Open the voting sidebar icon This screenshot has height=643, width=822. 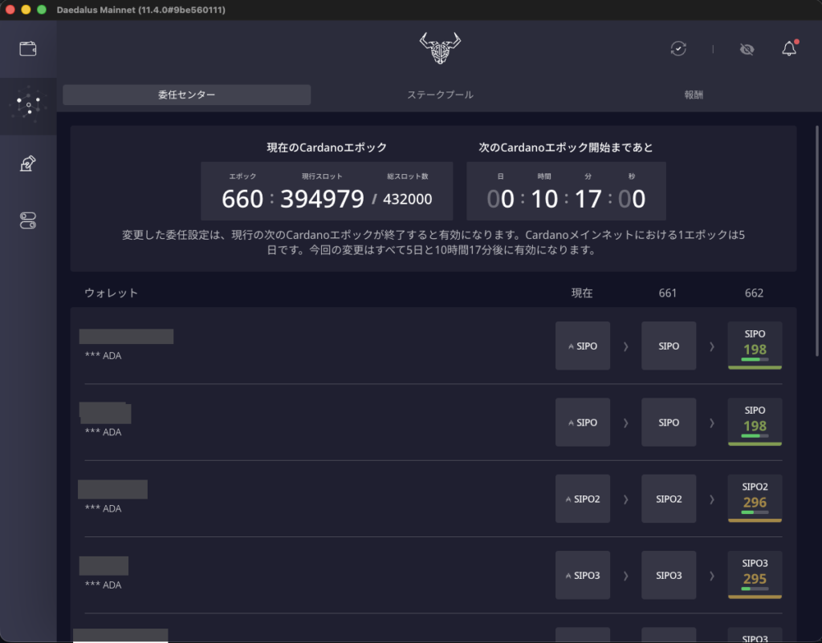click(28, 164)
